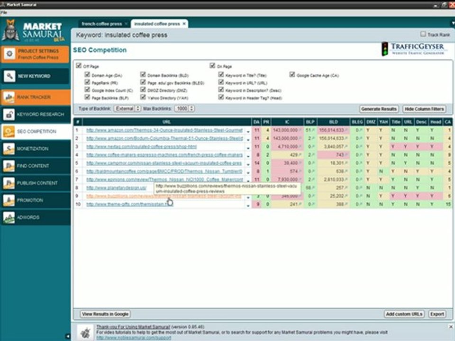Sort by the DA column header
The width and height of the screenshot is (455, 341).
coord(256,122)
